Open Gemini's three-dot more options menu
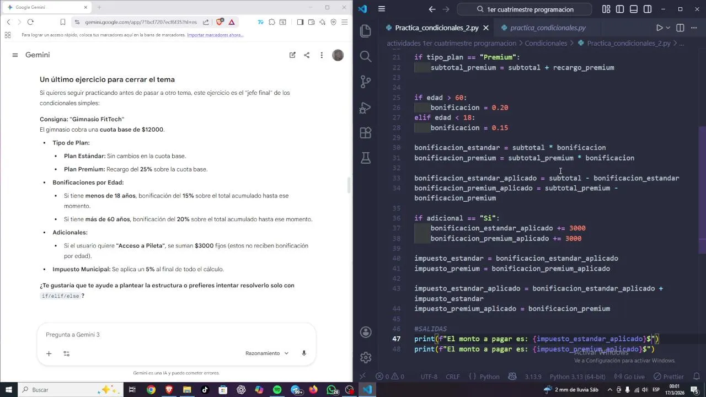Viewport: 706px width, 397px height. pyautogui.click(x=322, y=55)
